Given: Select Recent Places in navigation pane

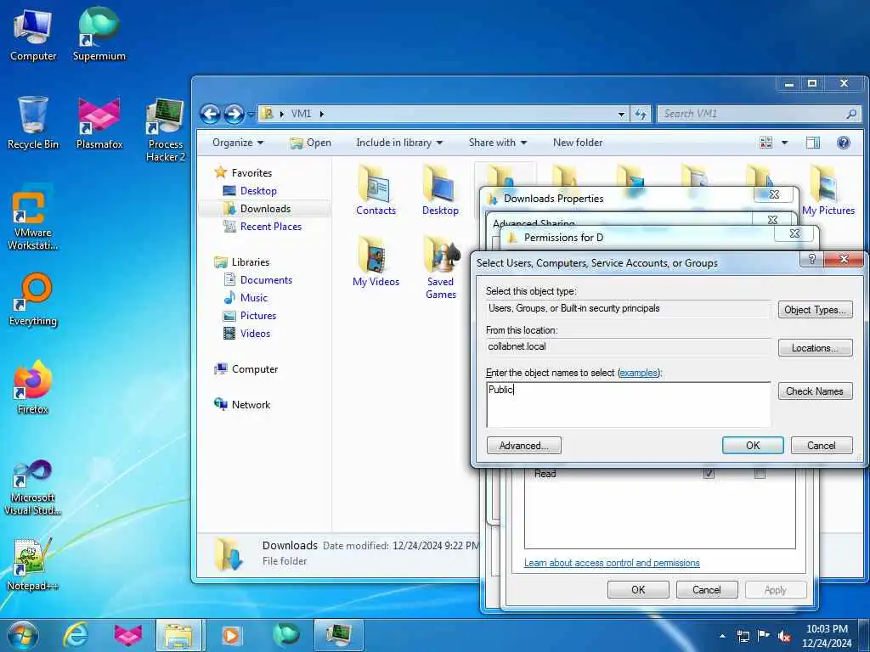Looking at the screenshot, I should click(271, 226).
